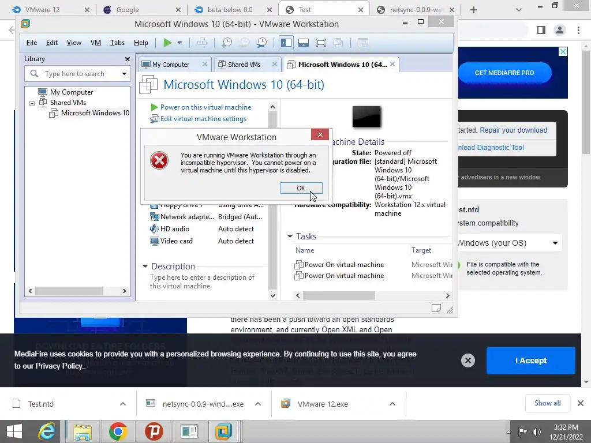Open the Chrome three-dot menu
The image size is (591, 443).
pos(578,30)
